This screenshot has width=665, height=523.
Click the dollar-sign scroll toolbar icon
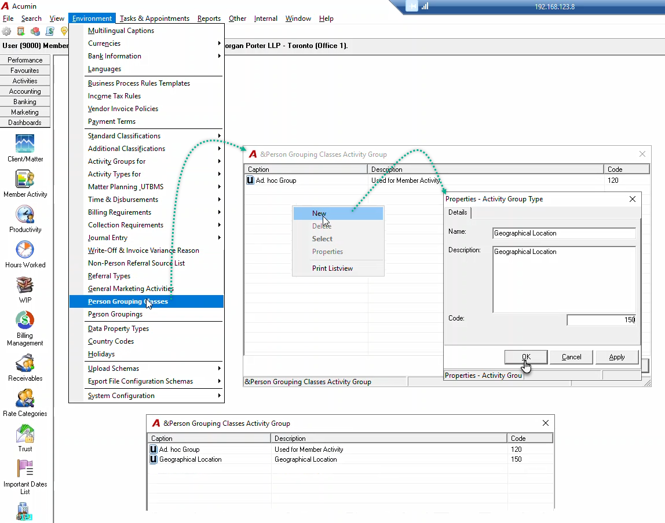tap(50, 31)
